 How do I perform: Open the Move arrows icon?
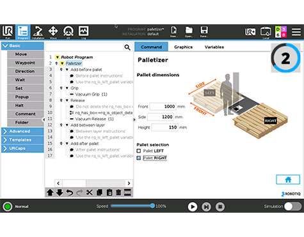tap(53, 32)
